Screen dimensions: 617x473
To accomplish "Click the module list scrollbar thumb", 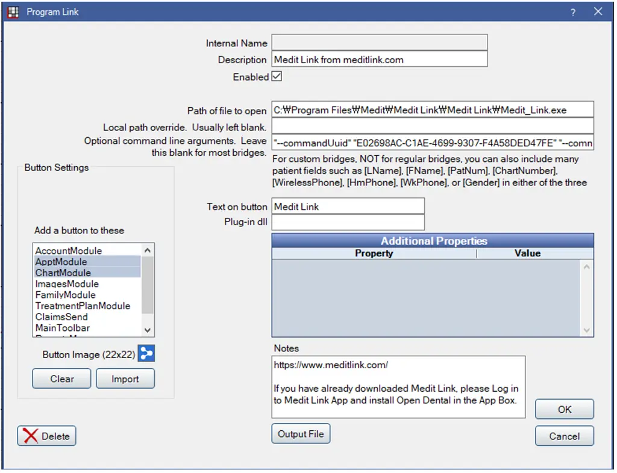I will point(148,285).
